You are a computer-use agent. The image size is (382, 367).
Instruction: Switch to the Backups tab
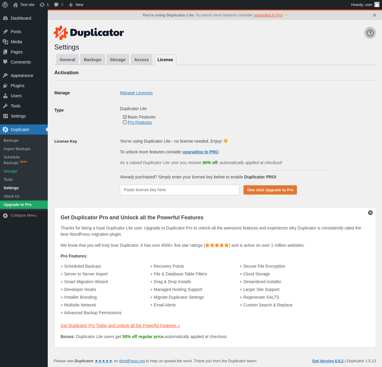[x=93, y=60]
